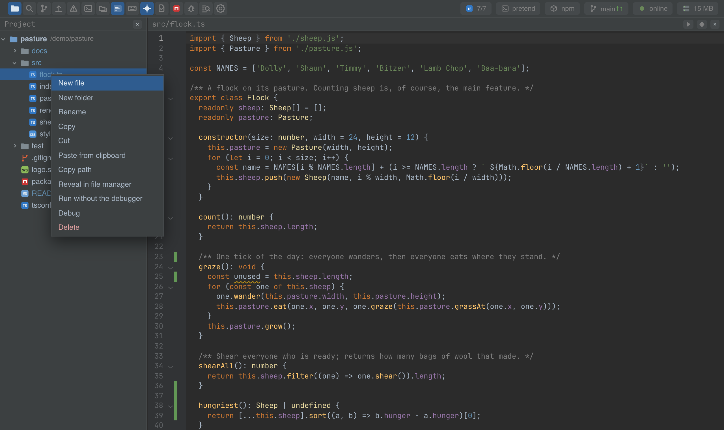
Task: Choose Run without the debugger
Action: coord(107,199)
